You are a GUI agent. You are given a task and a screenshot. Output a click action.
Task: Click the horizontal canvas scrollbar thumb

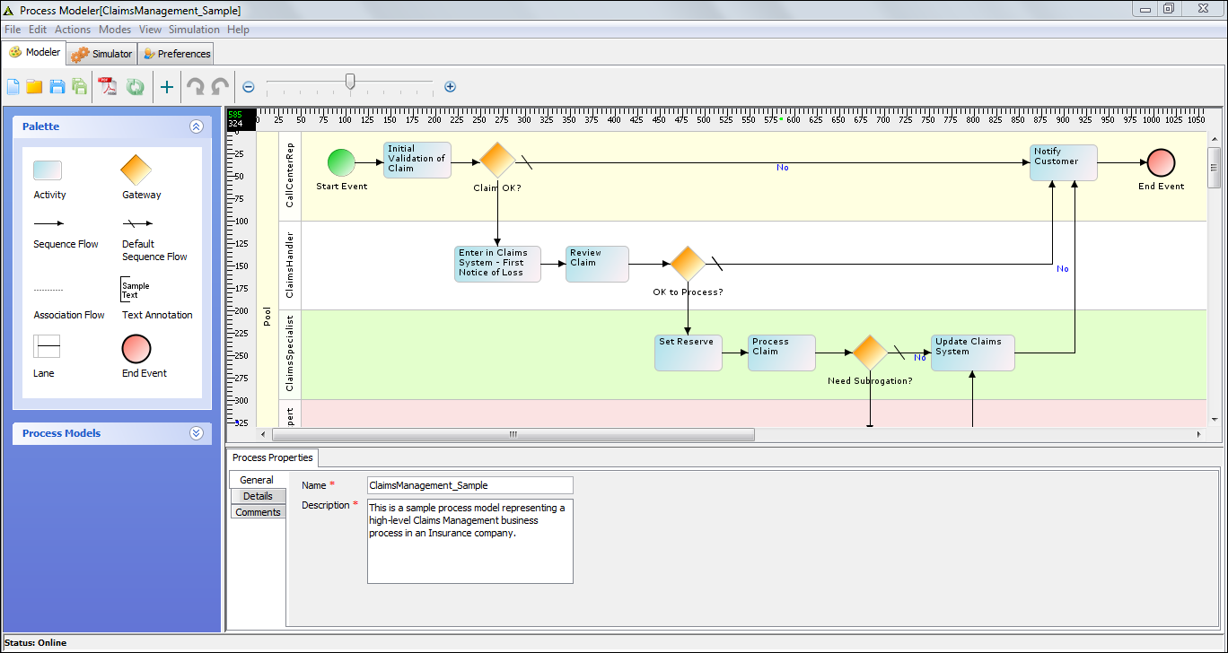click(x=513, y=434)
